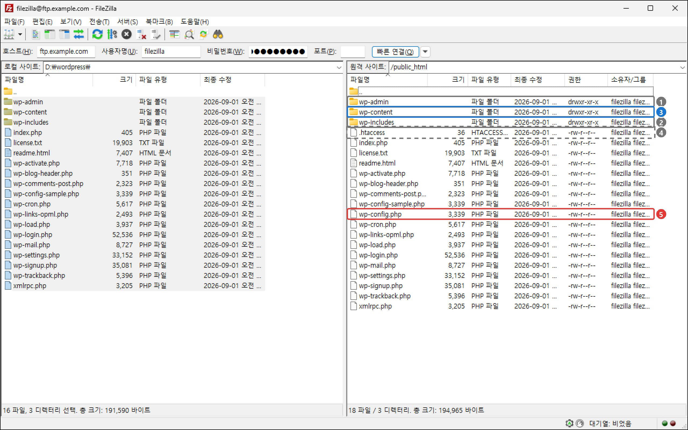Image resolution: width=688 pixels, height=430 pixels.
Task: Expand the Site Manager dropdown arrow
Action: click(20, 34)
